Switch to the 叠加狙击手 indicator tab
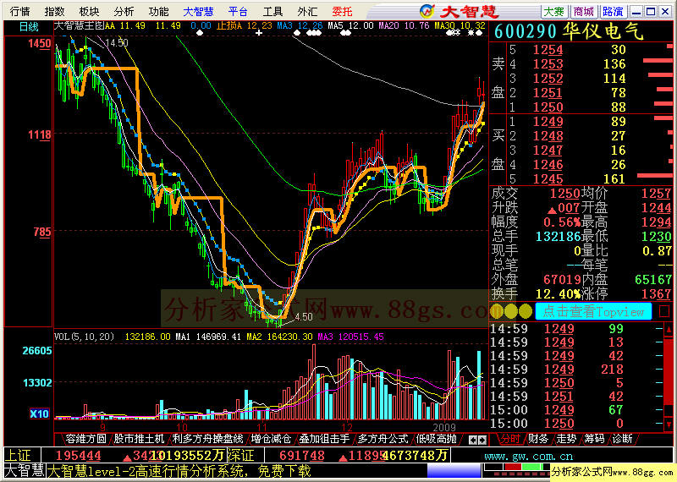677x482 pixels. point(324,439)
